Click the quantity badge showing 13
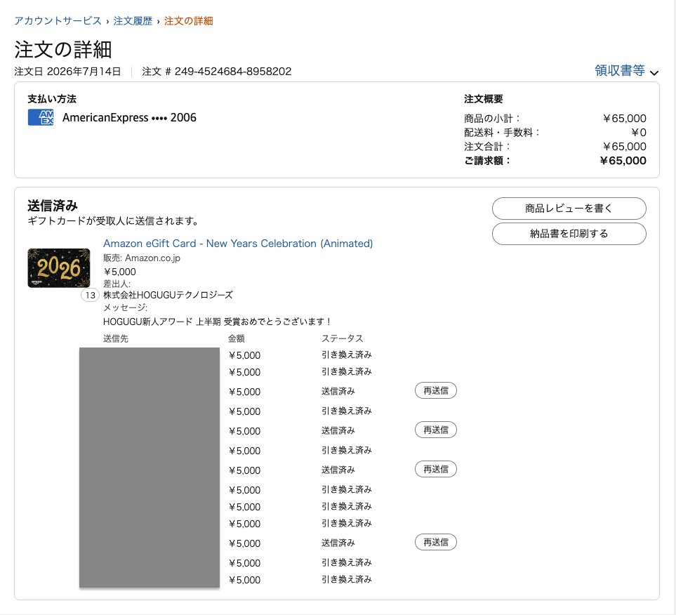 pyautogui.click(x=90, y=295)
